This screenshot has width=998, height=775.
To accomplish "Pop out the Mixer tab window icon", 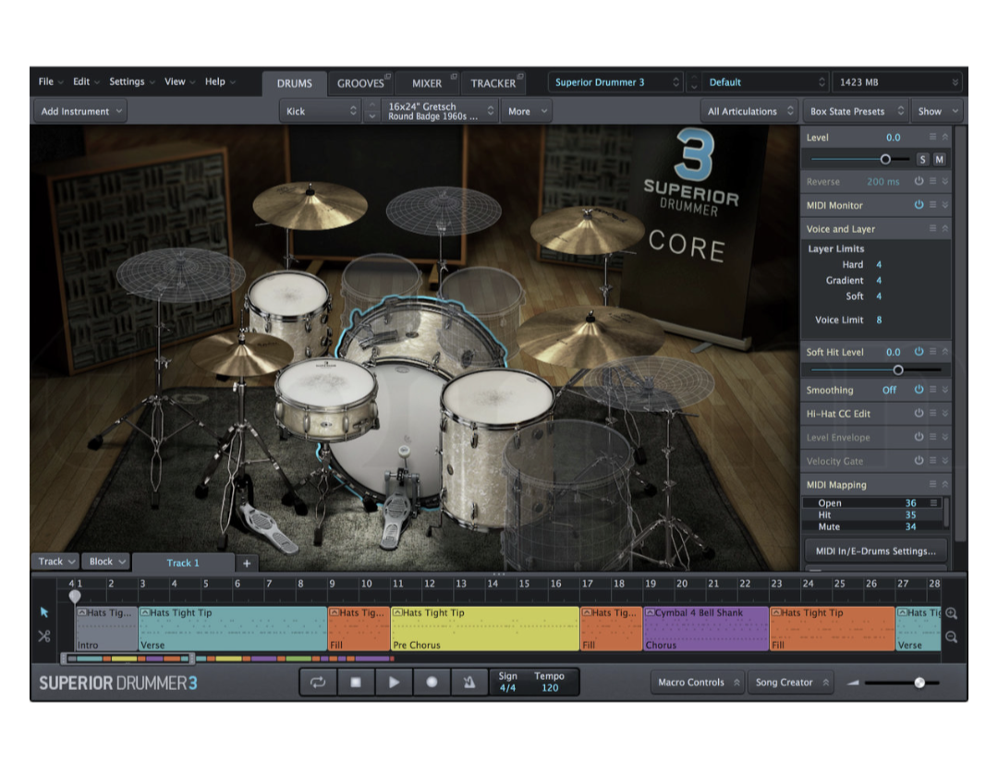I will pos(454,77).
